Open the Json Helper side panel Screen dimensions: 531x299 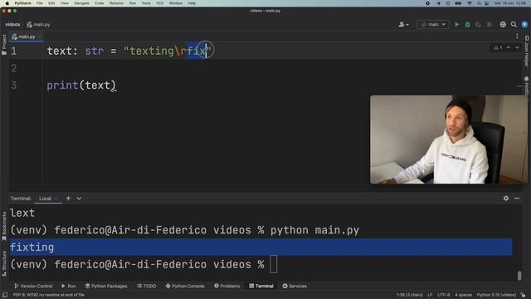[x=527, y=51]
